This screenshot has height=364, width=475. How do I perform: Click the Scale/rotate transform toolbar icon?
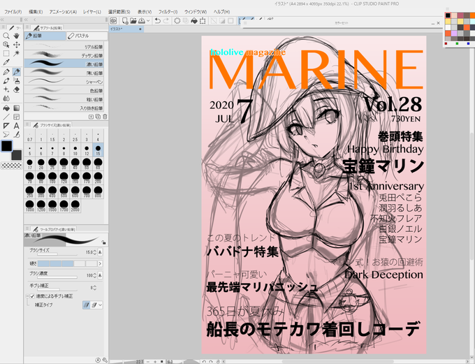tap(203, 21)
